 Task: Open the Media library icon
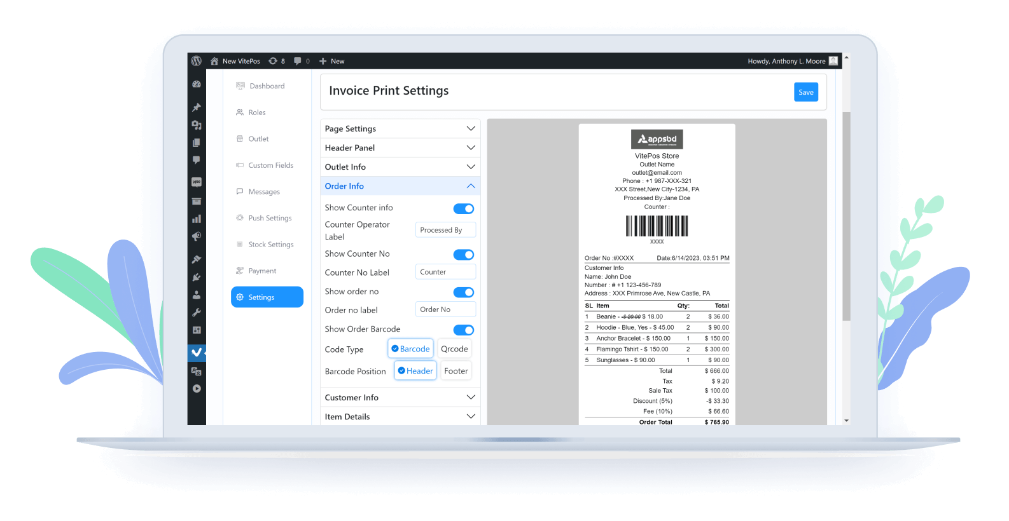(197, 125)
